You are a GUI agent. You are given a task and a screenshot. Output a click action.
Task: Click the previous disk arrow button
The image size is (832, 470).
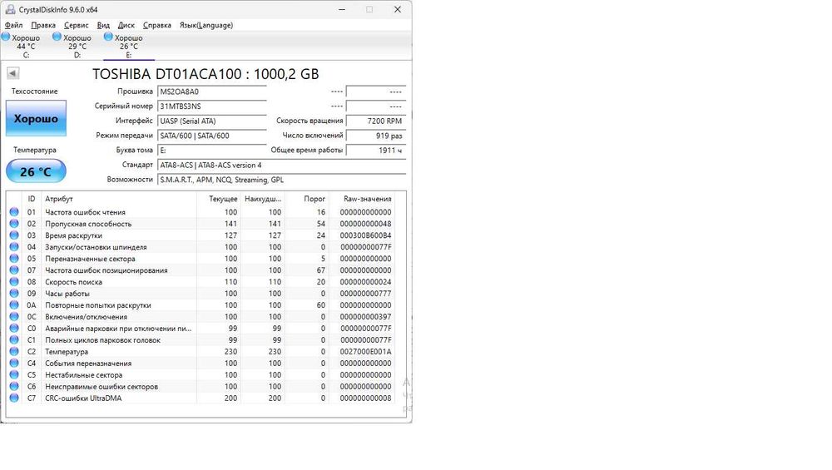tap(12, 73)
